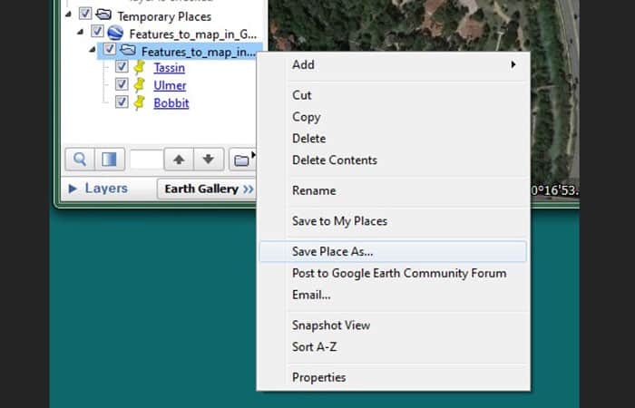Toggle highlighted Features_to_map_in folder checkbox
The image size is (635, 408).
click(x=110, y=49)
